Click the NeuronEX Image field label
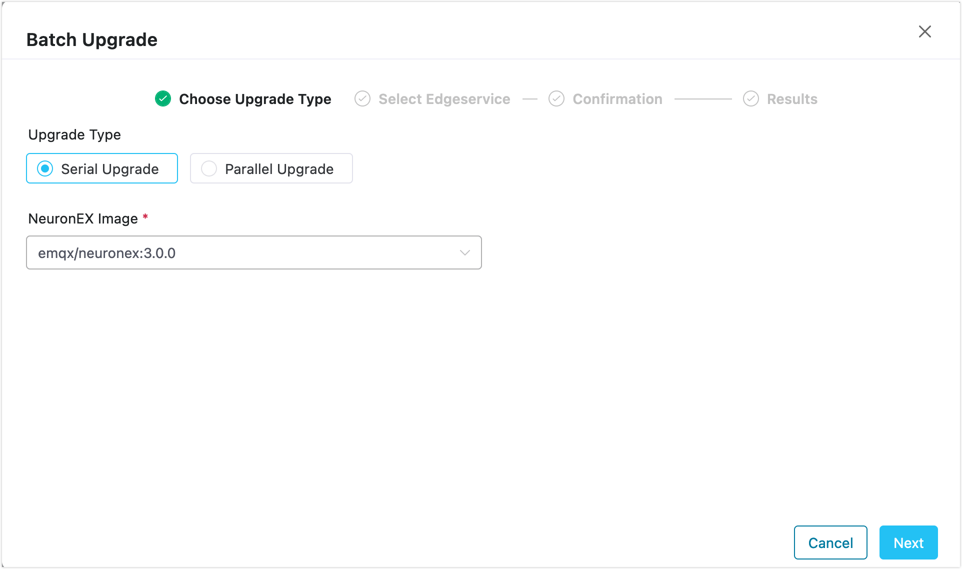Image resolution: width=962 pixels, height=569 pixels. pyautogui.click(x=83, y=218)
